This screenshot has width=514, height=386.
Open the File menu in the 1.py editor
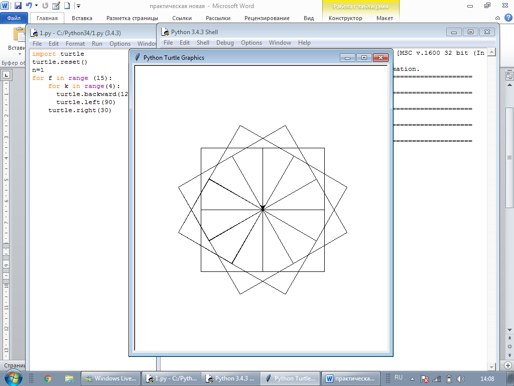click(37, 44)
